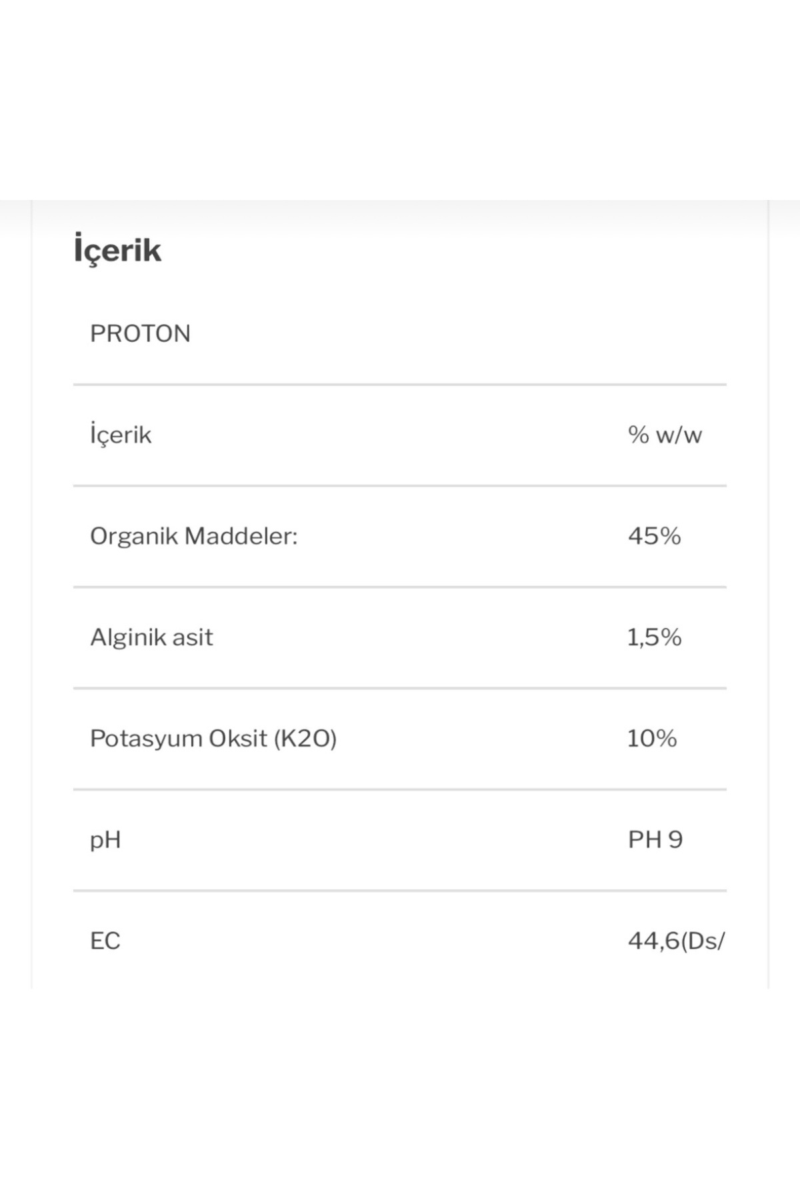Image resolution: width=800 pixels, height=1200 pixels.
Task: Click the EC row label
Action: [x=105, y=941]
